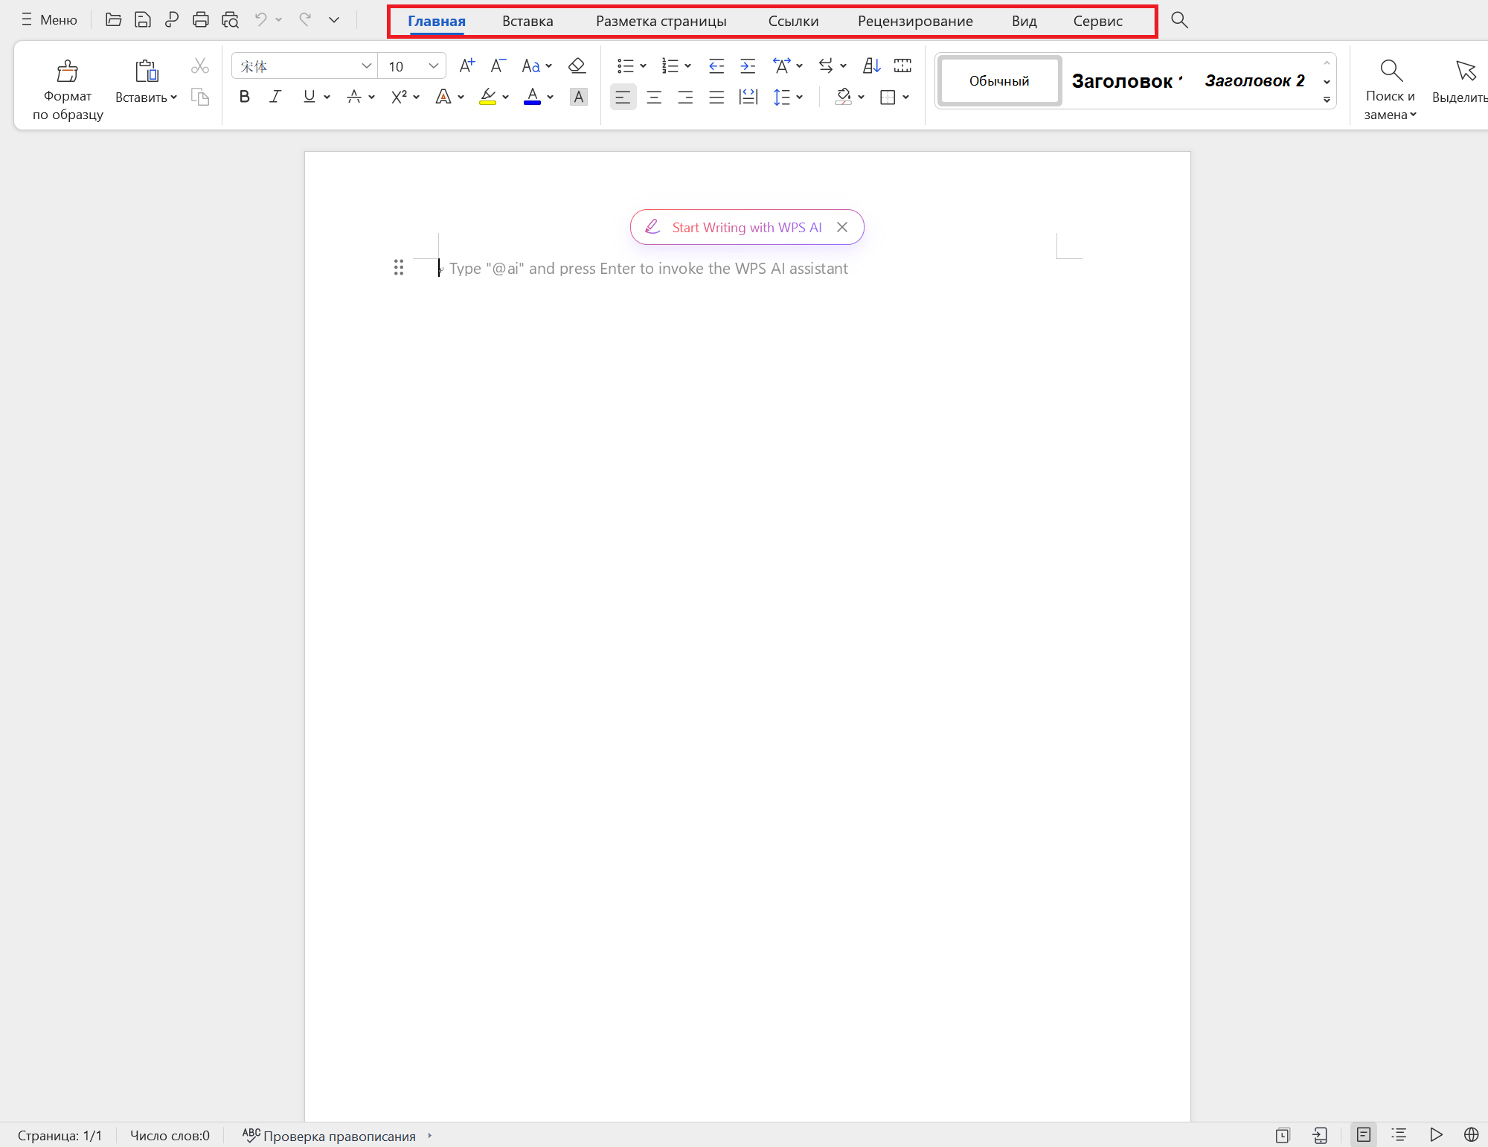Screen dimensions: 1488x1147
Task: Click the Print icon
Action: [x=200, y=20]
